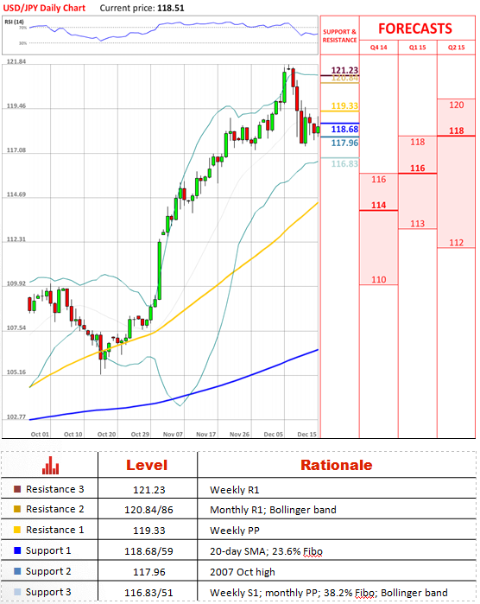Click the 'SUPPORT & RESISTANCE' column header
Viewport: 480px width, 604px height.
[339, 35]
